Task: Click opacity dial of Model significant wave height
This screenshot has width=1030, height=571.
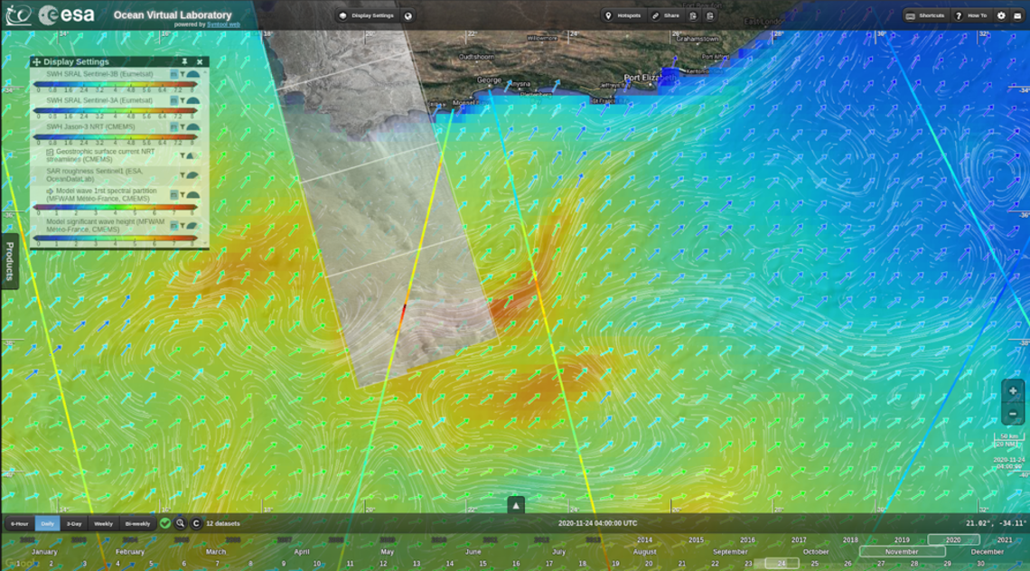Action: pyautogui.click(x=192, y=225)
